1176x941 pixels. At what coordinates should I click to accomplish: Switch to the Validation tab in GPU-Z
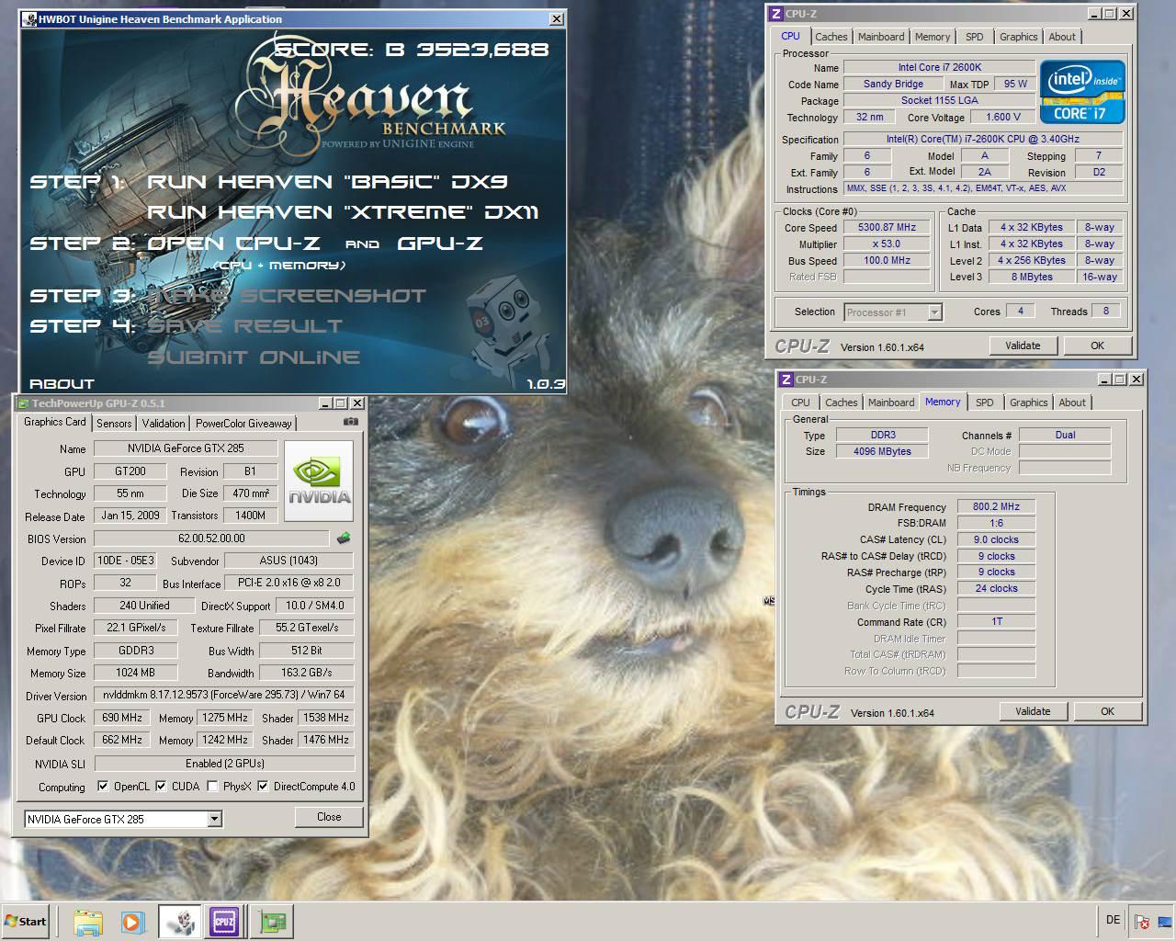click(x=164, y=424)
